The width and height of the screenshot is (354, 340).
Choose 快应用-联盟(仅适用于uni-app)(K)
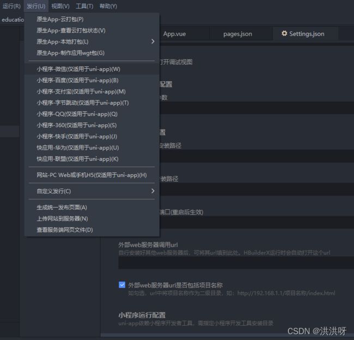[92, 159]
